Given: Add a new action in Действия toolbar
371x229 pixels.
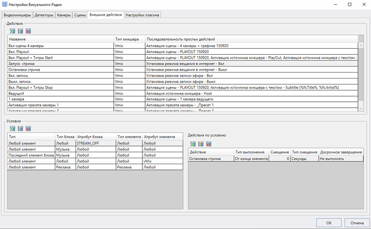Looking at the screenshot, I should pyautogui.click(x=13, y=31).
